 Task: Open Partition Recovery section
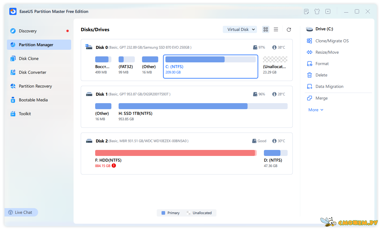tap(39, 86)
